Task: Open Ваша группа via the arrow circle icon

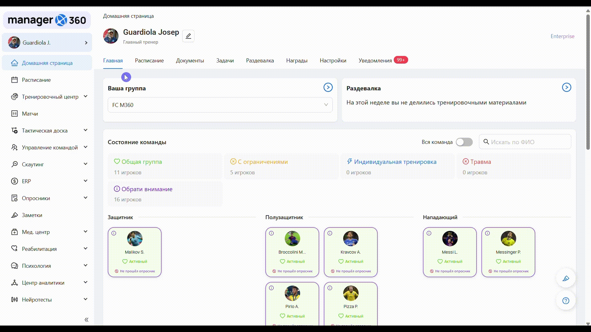Action: [x=328, y=88]
